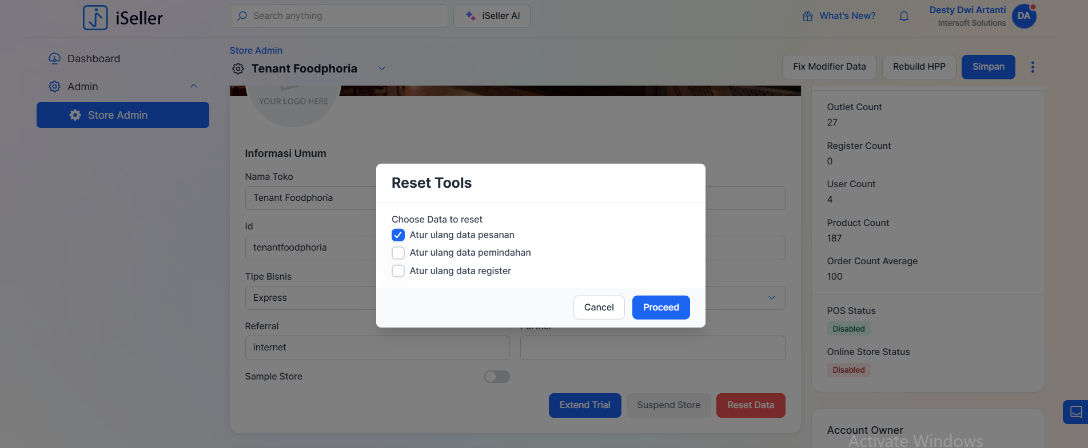Viewport: 1088px width, 448px height.
Task: Click the gift icon beside What's New
Action: [807, 16]
